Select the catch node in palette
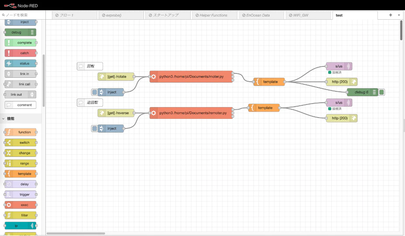Screen dimensions: 405x236 (x=21, y=53)
